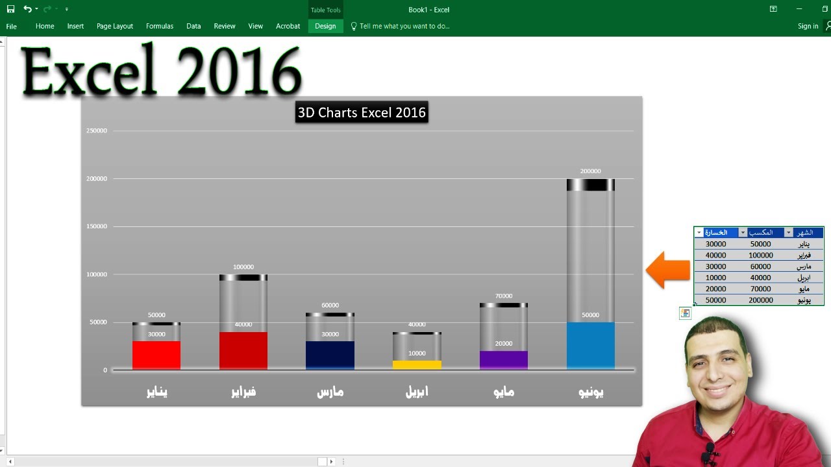Image resolution: width=831 pixels, height=467 pixels.
Task: Undo the last action
Action: click(x=27, y=9)
